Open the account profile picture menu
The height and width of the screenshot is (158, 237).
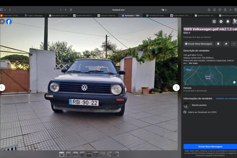(235, 22)
